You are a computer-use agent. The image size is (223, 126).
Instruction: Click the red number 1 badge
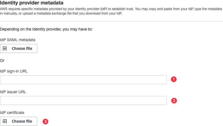(x=174, y=80)
